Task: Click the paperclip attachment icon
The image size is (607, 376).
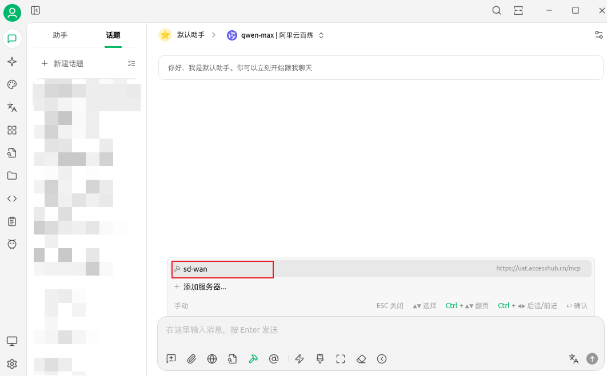Action: [x=191, y=359]
